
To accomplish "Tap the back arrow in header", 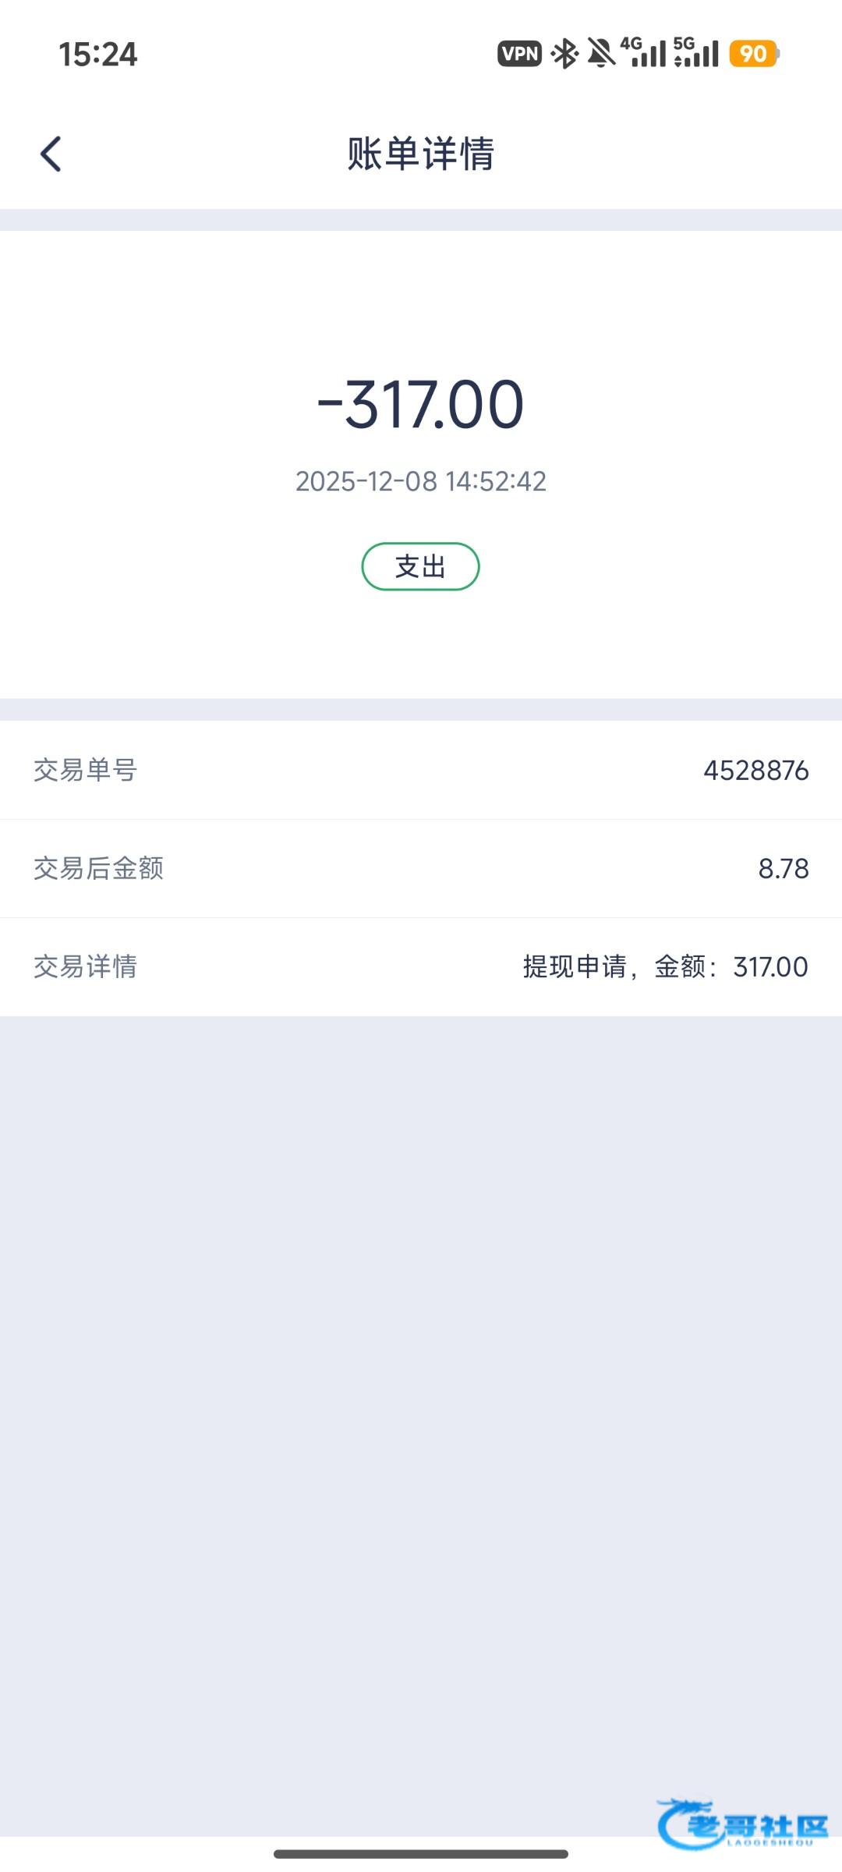I will coord(51,154).
